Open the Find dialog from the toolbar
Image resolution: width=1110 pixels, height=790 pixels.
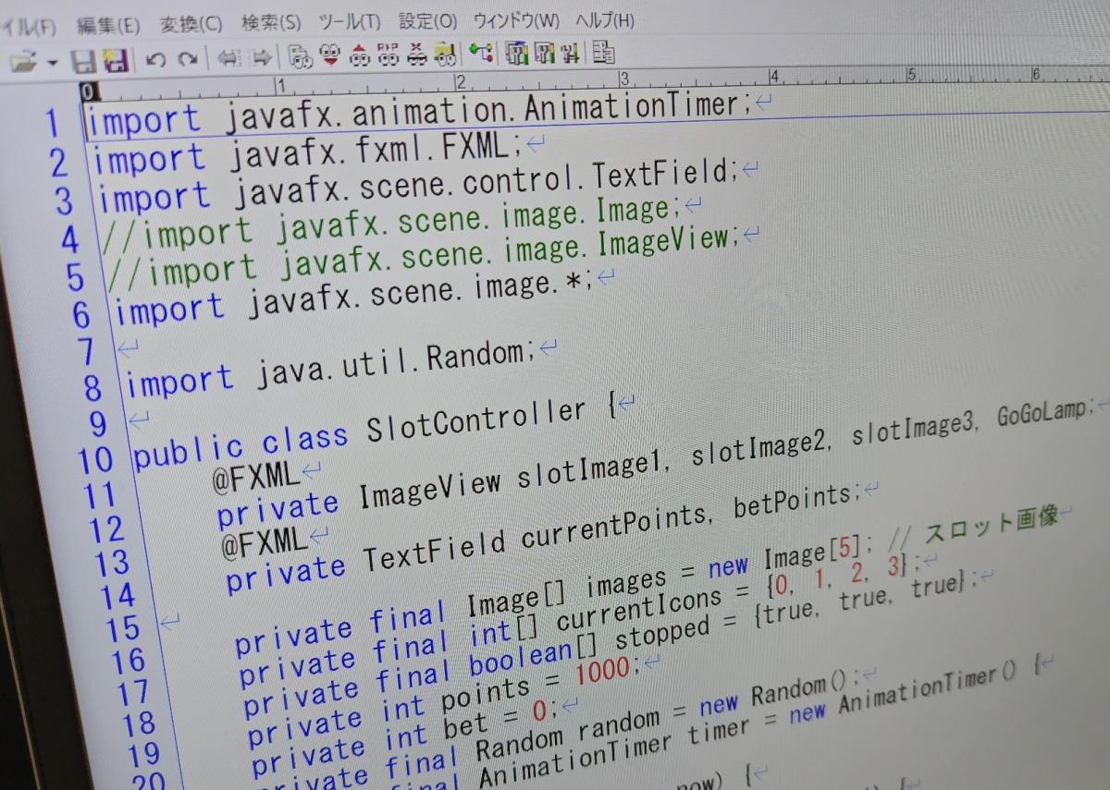click(x=301, y=57)
